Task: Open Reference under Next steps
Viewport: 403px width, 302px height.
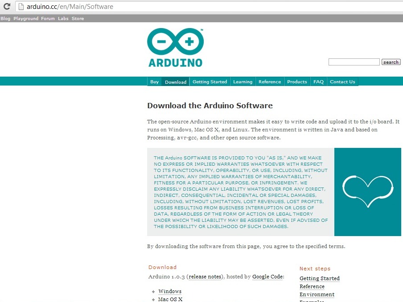Action: (x=312, y=286)
